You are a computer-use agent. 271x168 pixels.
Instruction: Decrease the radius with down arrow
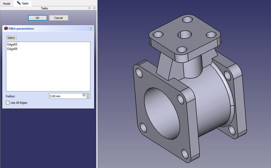[88, 97]
